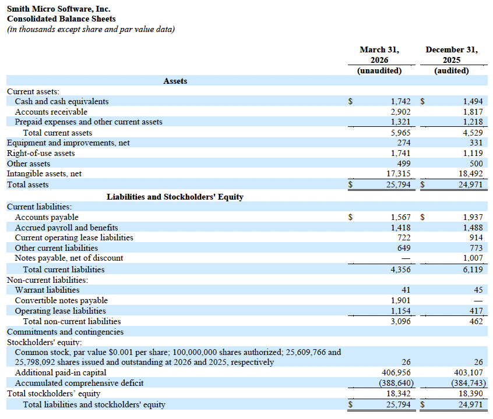Select the Liabilities and Stockholders' Equity header
493x419 pixels.
[175, 197]
